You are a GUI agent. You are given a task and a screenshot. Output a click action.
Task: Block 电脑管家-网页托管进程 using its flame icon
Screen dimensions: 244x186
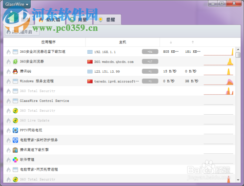(8, 169)
